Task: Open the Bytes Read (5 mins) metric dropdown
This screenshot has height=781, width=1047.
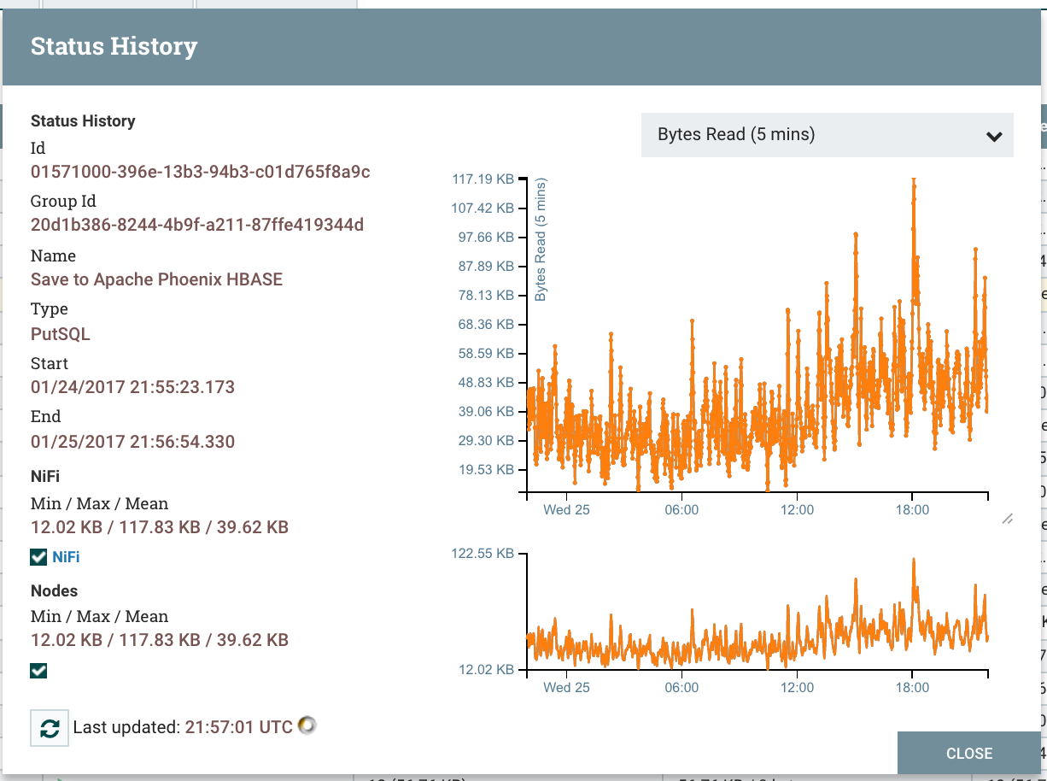Action: (x=827, y=135)
